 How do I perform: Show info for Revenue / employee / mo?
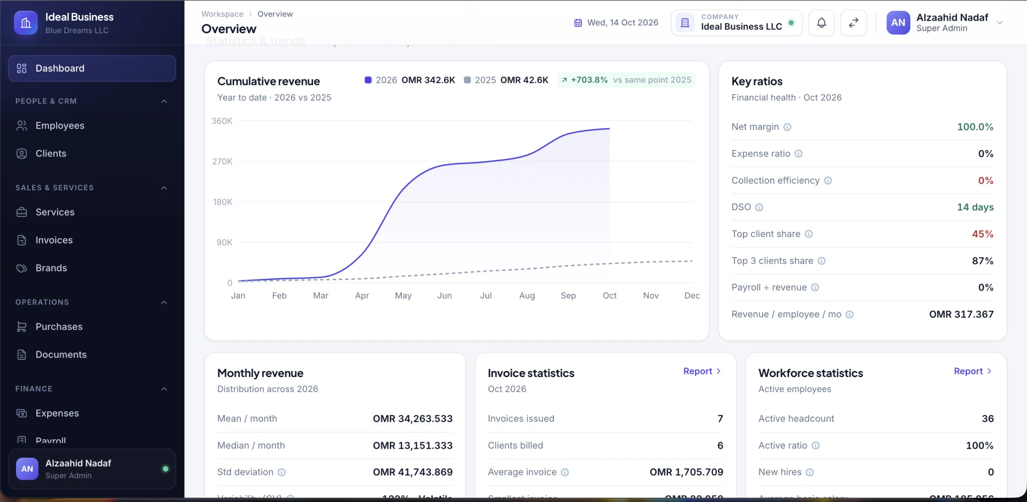tap(849, 315)
